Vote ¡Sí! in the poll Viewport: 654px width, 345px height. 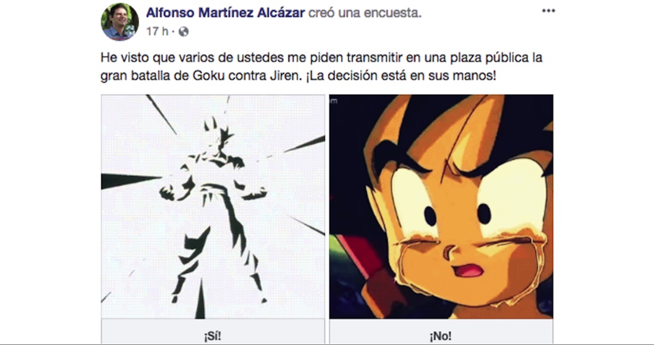coord(213,336)
